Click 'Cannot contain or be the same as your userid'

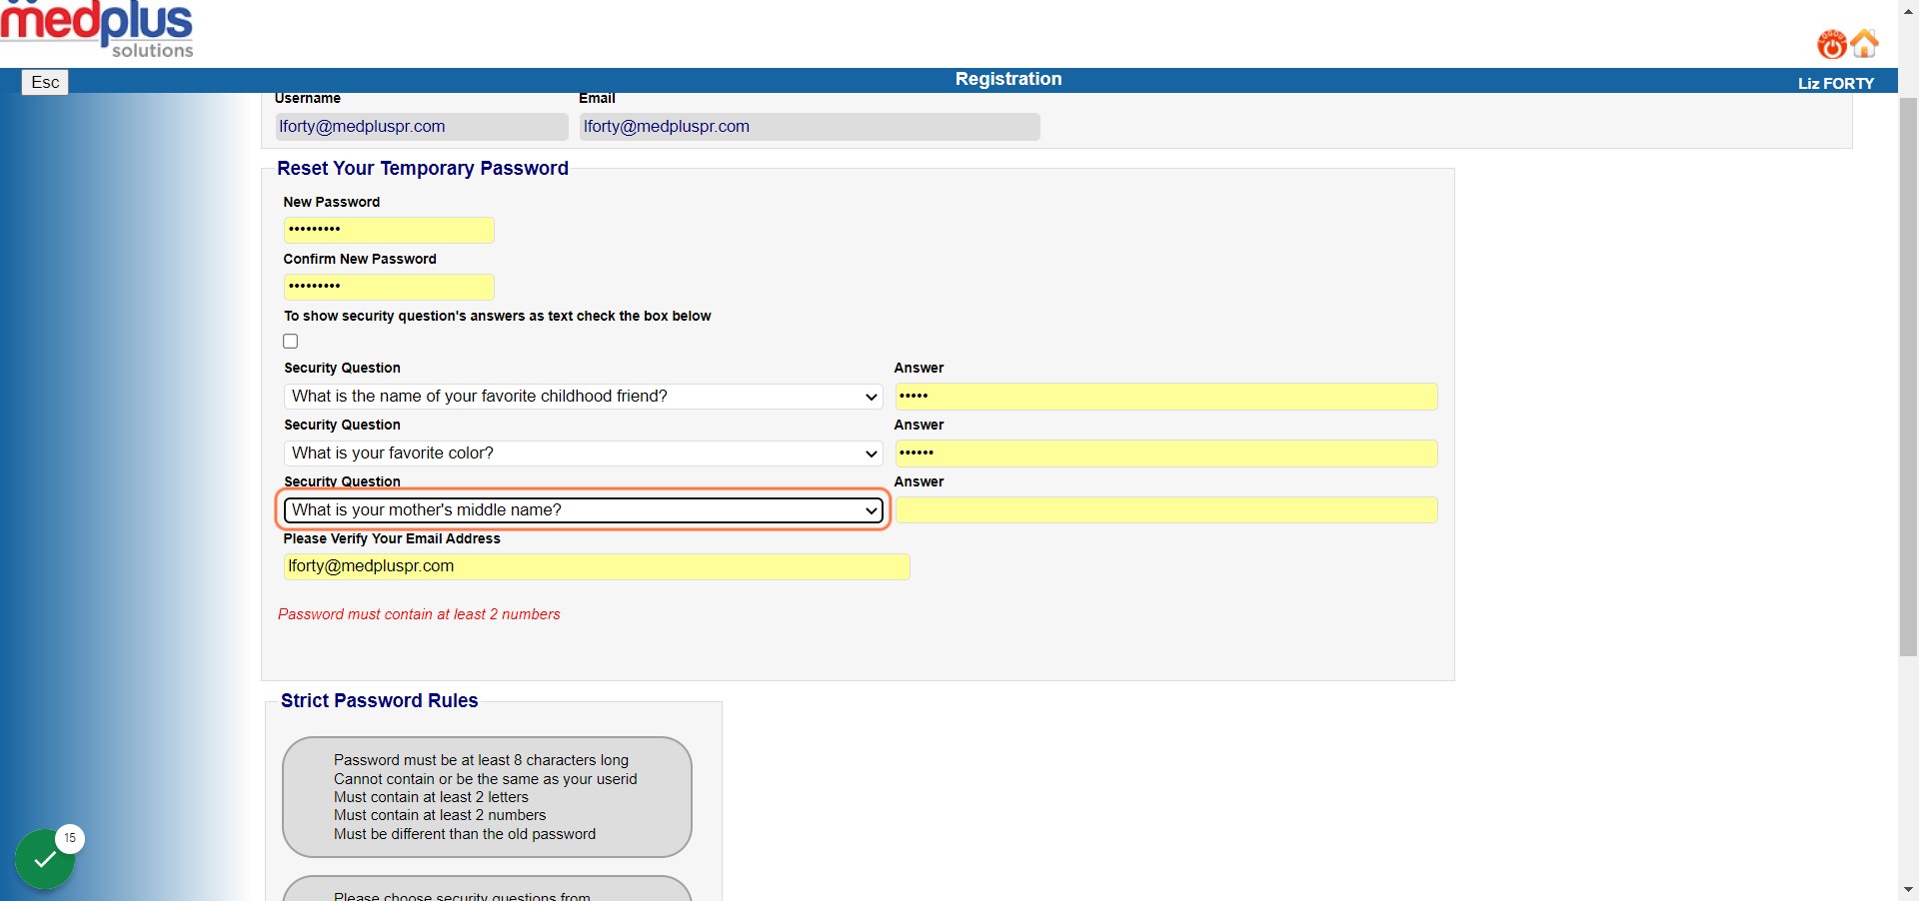486,779
